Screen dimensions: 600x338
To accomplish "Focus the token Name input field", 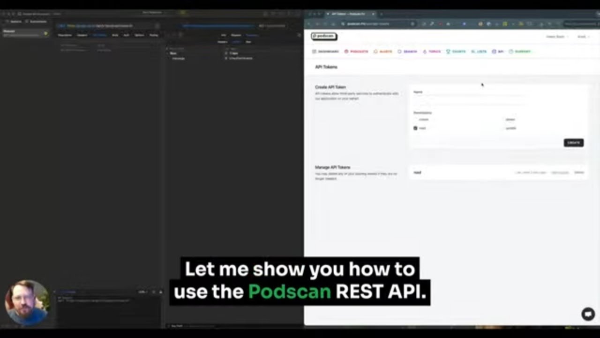I will [x=469, y=99].
